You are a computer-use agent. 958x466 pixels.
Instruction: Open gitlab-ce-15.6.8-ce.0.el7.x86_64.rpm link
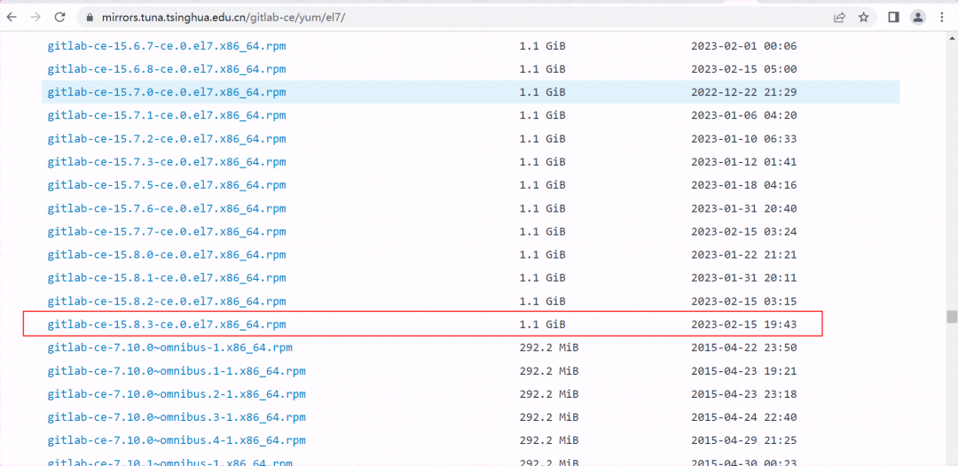[x=167, y=69]
